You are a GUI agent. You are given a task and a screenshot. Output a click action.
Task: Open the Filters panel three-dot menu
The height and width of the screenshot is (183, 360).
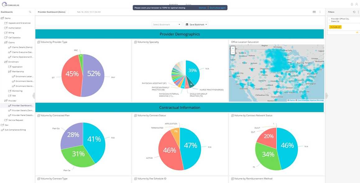tap(358, 12)
